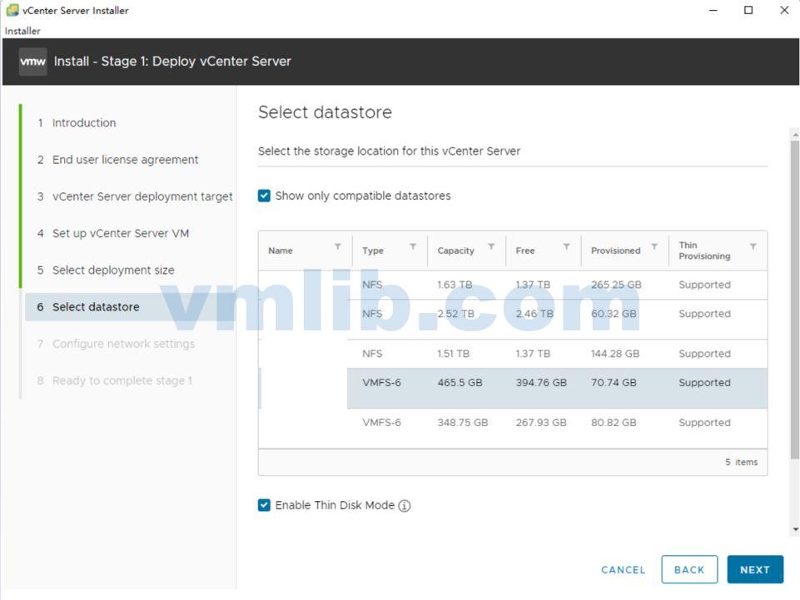Cancel the installer wizard

pyautogui.click(x=623, y=570)
